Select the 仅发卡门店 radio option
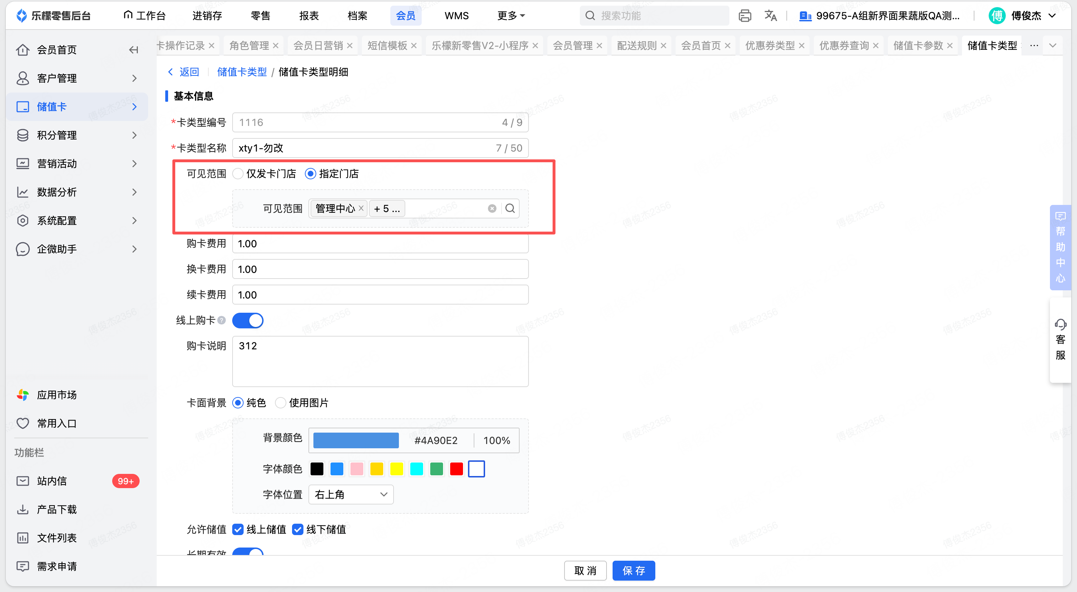1077x592 pixels. click(238, 174)
